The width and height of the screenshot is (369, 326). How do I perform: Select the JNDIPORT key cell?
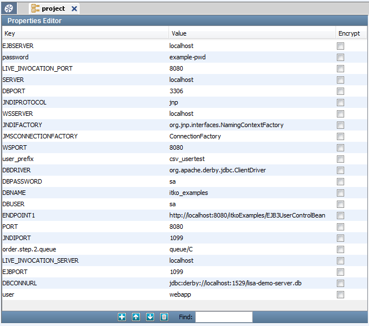point(85,238)
